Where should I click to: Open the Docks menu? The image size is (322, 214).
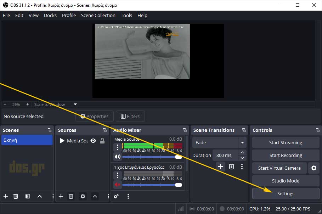(50, 15)
